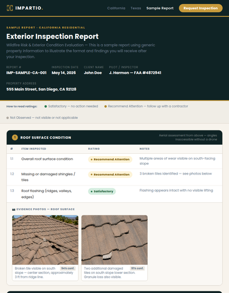Open the broken tile center section photo
Viewport: 229px width, 293px height.
click(x=45, y=240)
